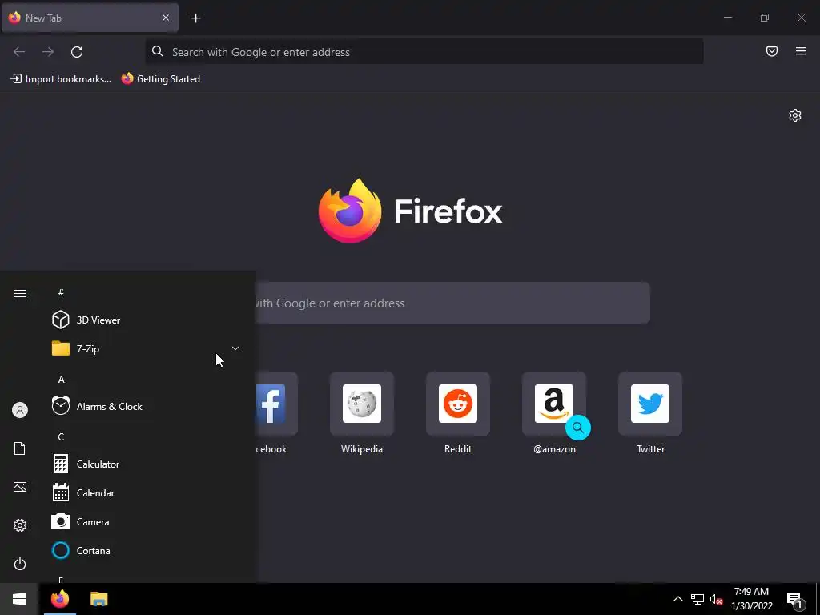Open network status tray icon
820x615 pixels.
coord(697,599)
